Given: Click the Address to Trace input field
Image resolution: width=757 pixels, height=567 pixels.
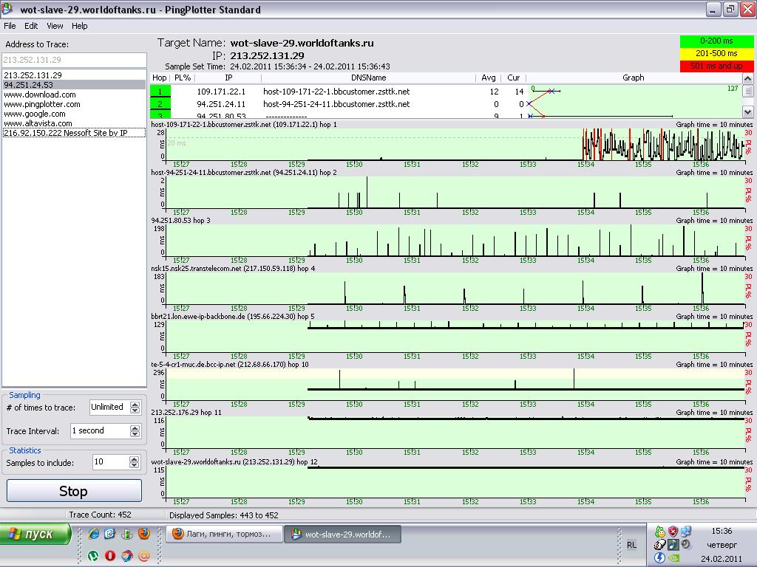Looking at the screenshot, I should (74, 60).
